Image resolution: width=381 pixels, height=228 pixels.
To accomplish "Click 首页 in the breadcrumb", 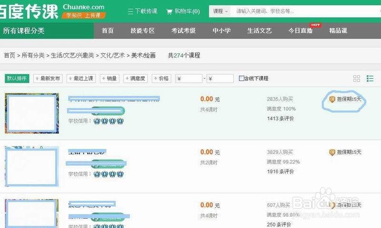I will coord(10,55).
